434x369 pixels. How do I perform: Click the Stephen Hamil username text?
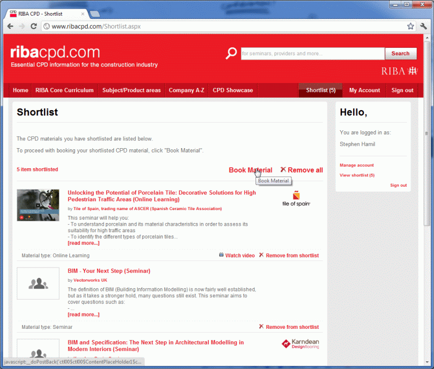358,144
